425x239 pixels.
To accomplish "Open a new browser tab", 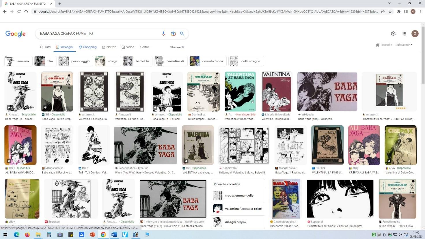I will (60, 4).
